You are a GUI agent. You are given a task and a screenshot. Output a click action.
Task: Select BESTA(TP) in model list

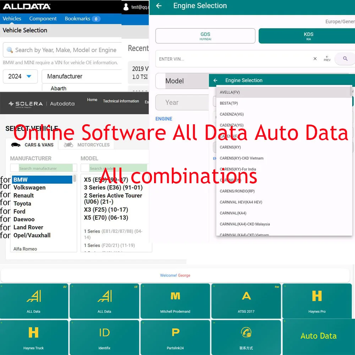pyautogui.click(x=283, y=103)
